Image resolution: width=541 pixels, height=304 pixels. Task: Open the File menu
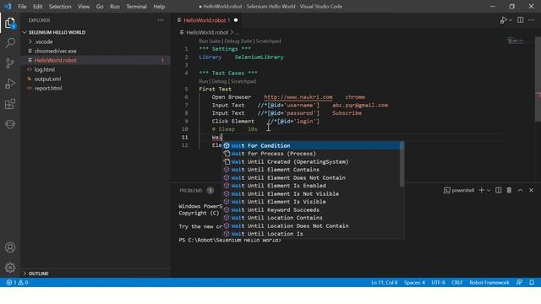click(x=22, y=7)
